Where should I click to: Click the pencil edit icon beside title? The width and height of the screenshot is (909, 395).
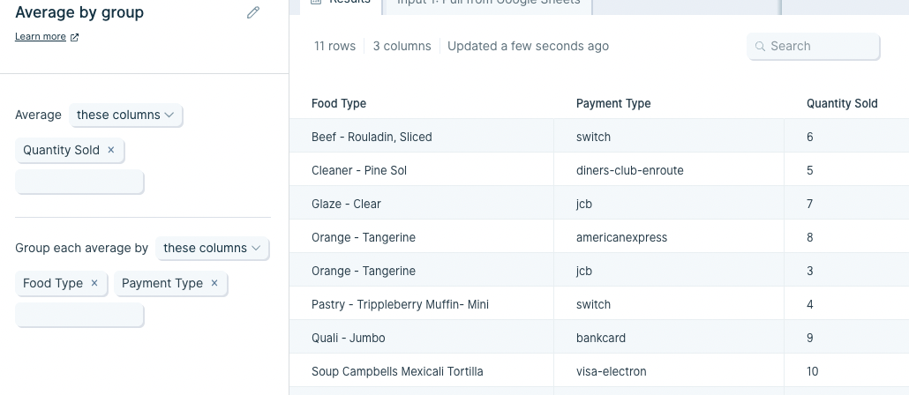[x=252, y=12]
